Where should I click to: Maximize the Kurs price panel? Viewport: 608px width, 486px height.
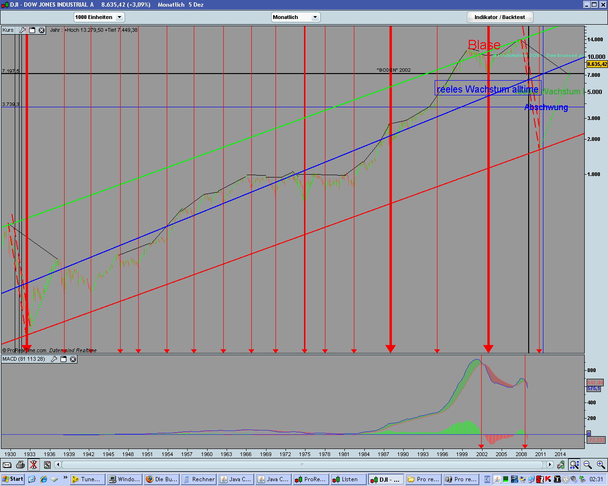(x=32, y=30)
